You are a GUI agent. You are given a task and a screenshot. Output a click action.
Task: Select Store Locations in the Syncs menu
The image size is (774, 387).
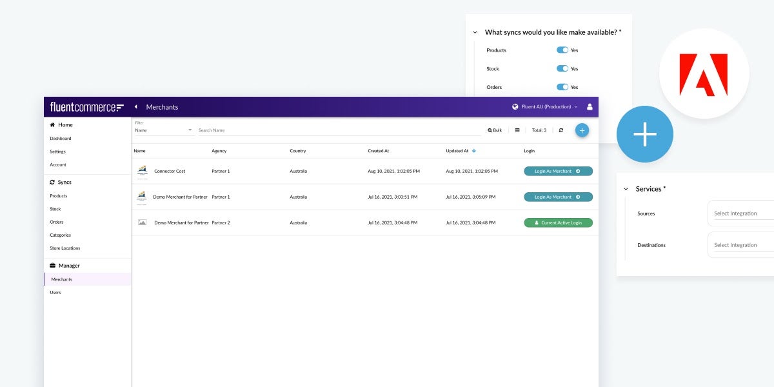(65, 248)
